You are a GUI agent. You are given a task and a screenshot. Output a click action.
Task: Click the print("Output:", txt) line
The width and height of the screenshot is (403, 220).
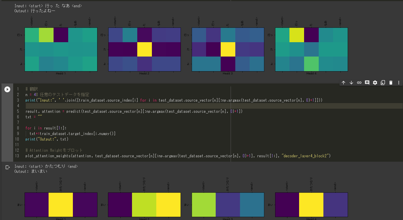[47, 139]
